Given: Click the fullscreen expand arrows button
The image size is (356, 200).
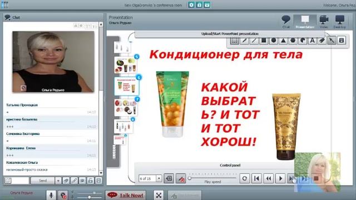Looking at the screenshot, I should click(x=159, y=195).
